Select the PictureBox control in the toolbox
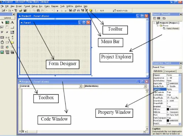183x136 pixels. click(7, 23)
